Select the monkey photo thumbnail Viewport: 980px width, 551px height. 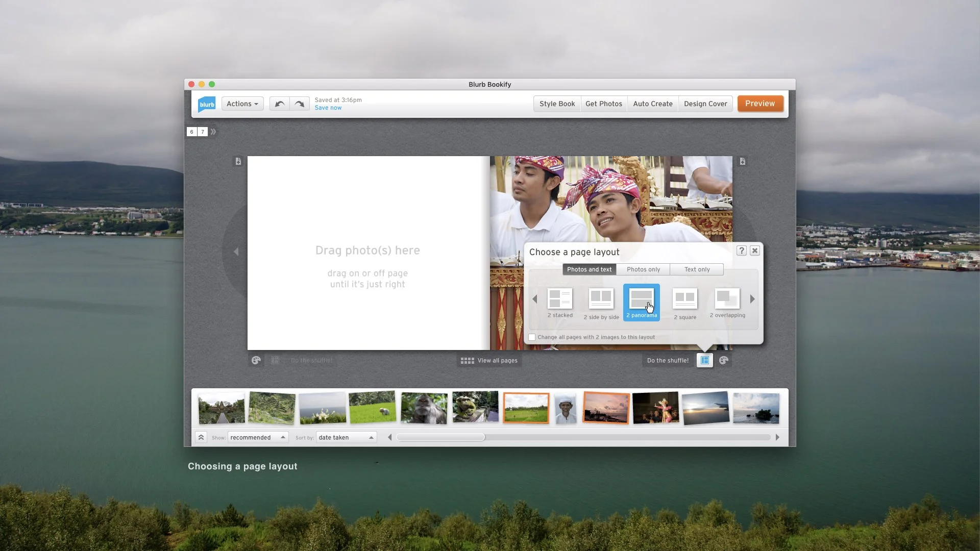point(424,408)
